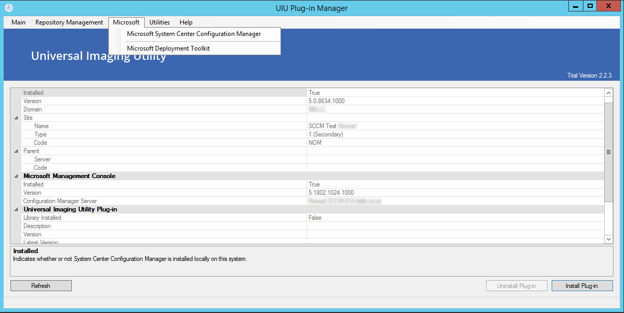Click the scrollbar down arrow
This screenshot has width=624, height=313.
(x=608, y=239)
